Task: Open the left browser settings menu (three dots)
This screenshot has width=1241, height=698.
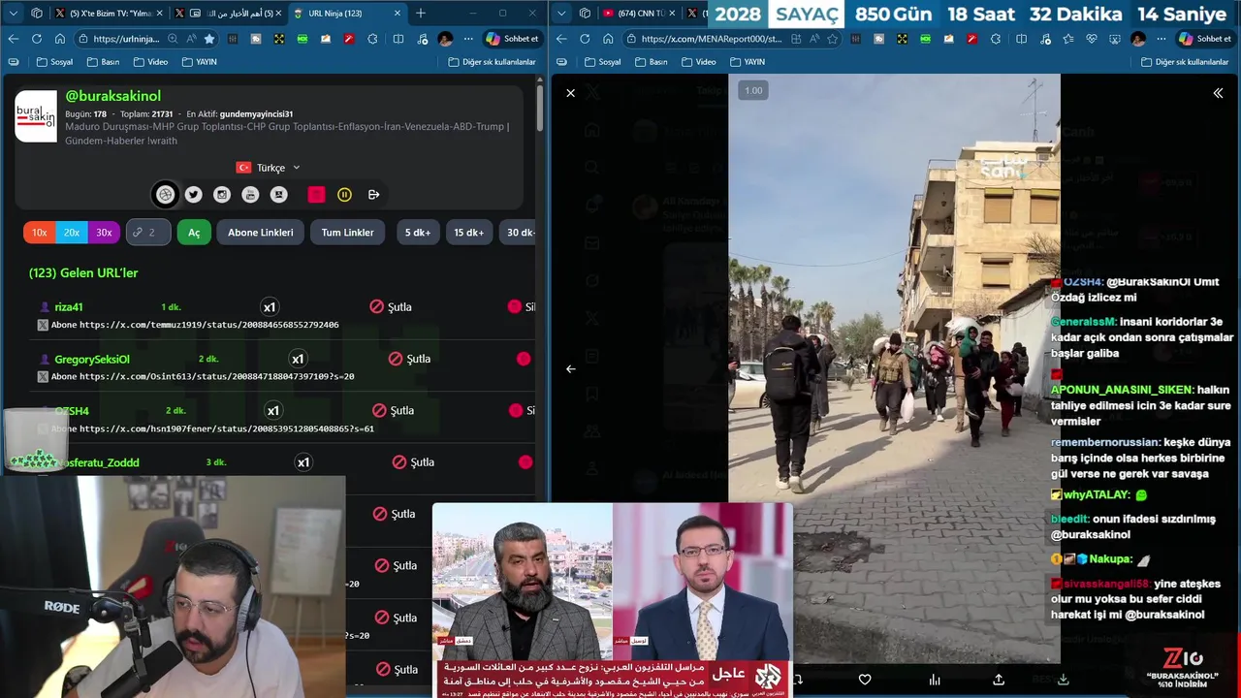Action: pos(468,39)
